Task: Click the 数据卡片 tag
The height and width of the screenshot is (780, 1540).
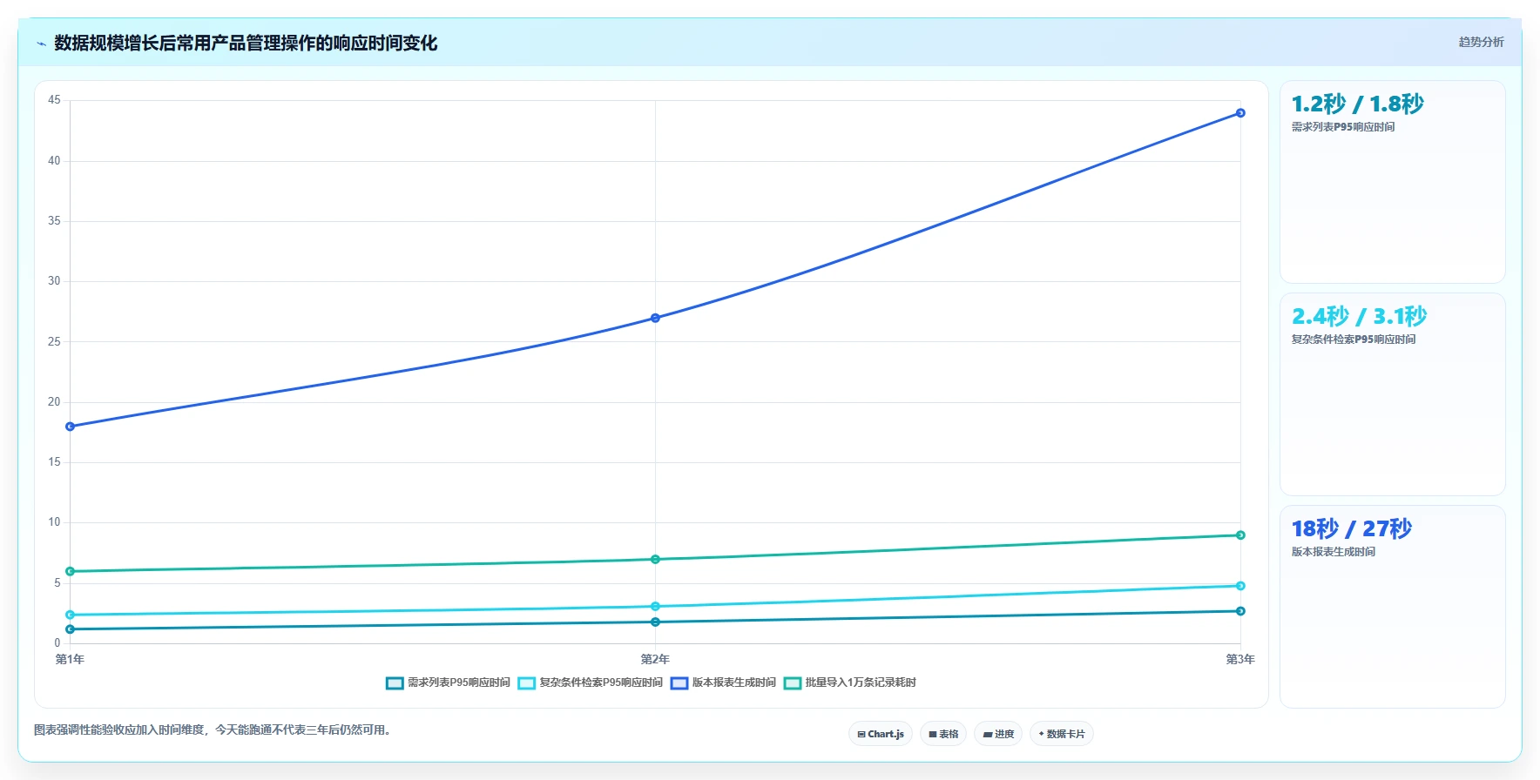Action: pos(1062,734)
